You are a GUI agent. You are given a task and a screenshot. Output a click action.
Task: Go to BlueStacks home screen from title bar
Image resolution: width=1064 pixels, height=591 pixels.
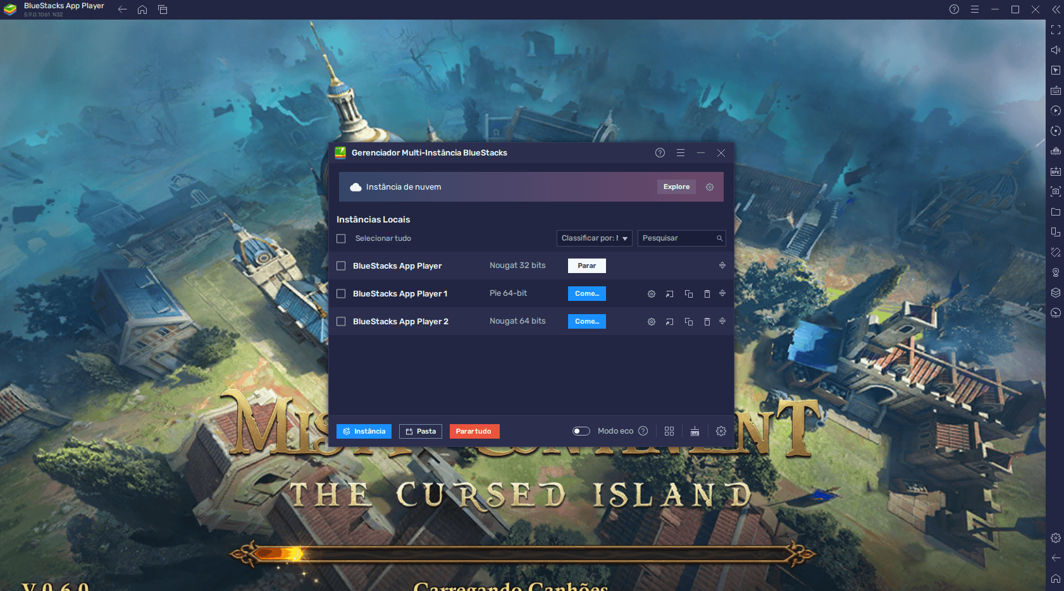pyautogui.click(x=142, y=9)
